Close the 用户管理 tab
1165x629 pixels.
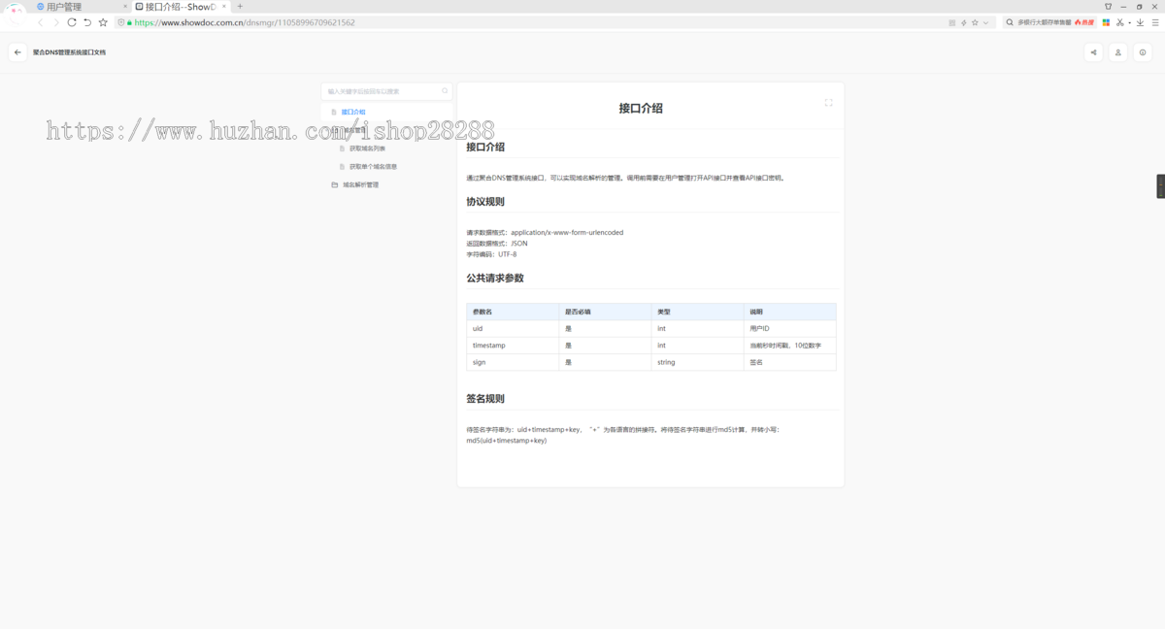[x=125, y=7]
